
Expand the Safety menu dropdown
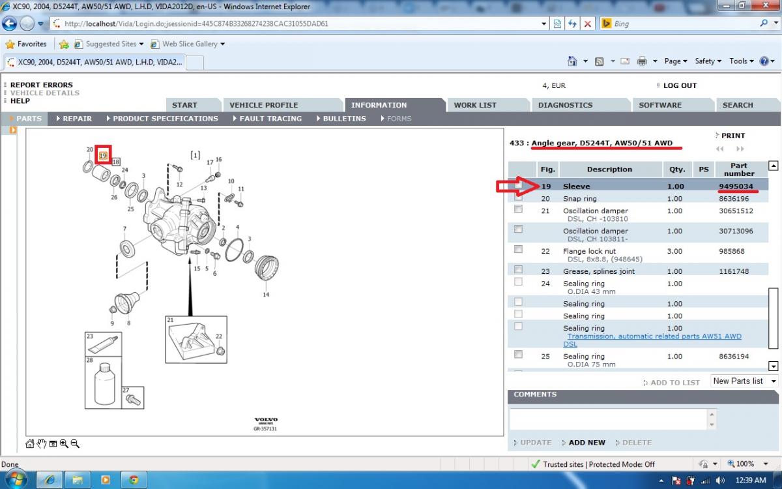point(708,61)
